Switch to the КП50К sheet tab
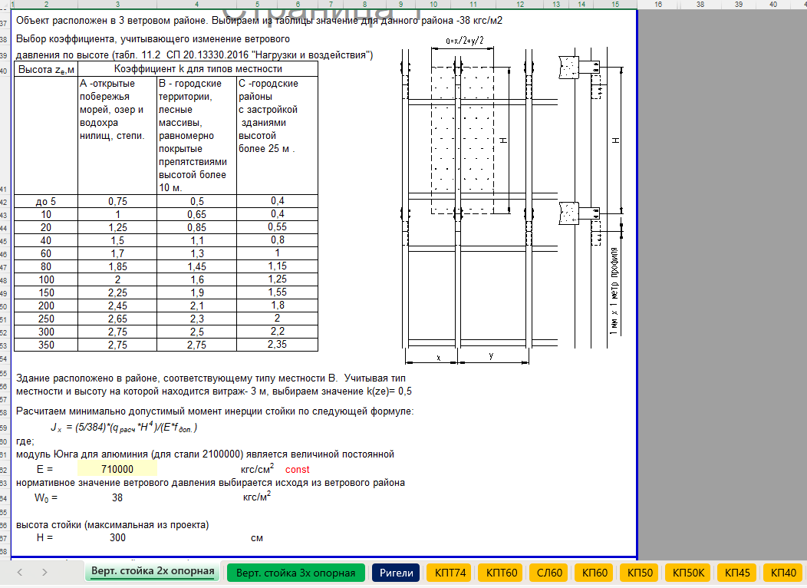The height and width of the screenshot is (588, 807). coord(688,573)
